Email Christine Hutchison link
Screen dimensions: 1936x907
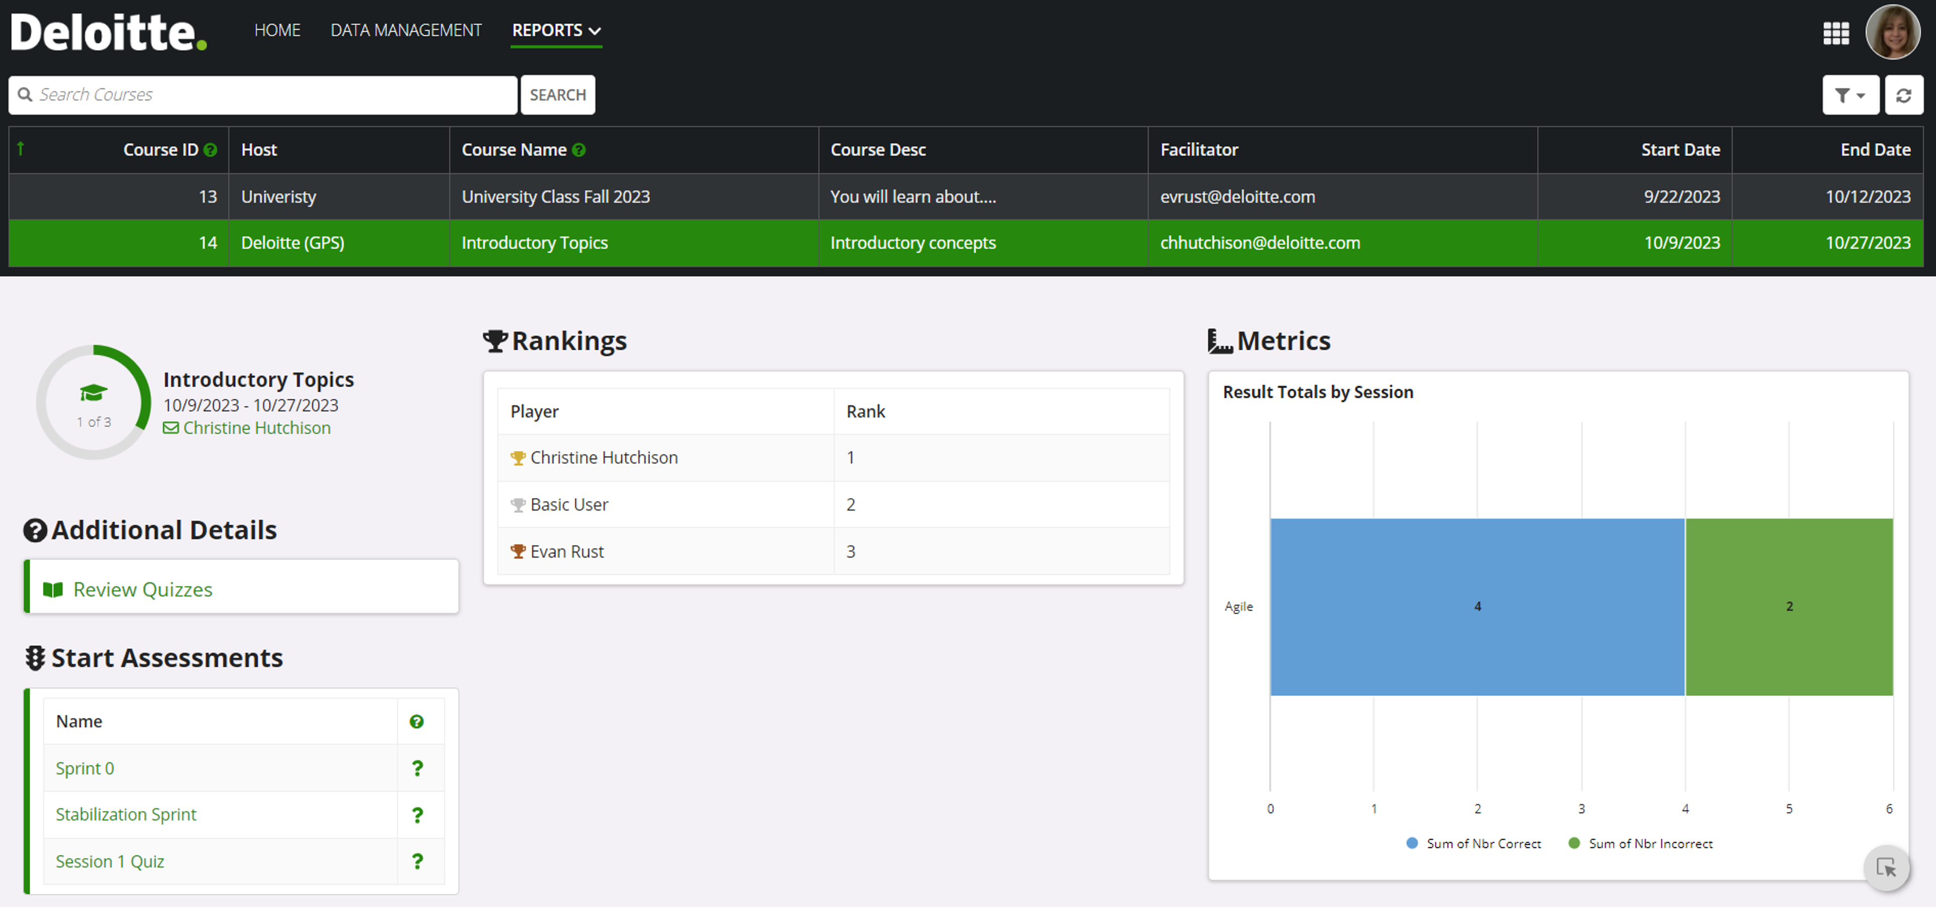[x=257, y=428]
